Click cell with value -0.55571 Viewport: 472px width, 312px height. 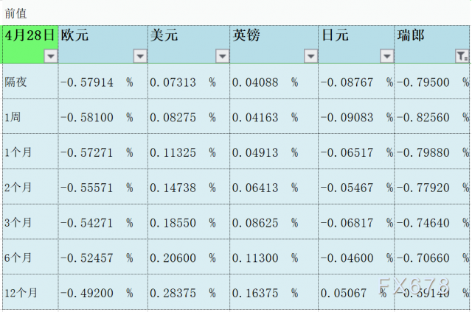click(x=103, y=186)
